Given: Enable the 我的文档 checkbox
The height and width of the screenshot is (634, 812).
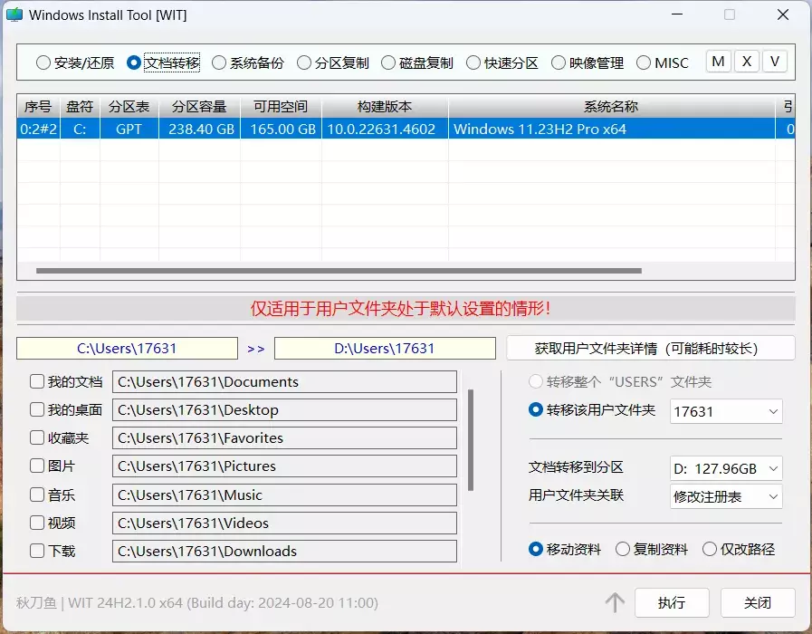Looking at the screenshot, I should (x=37, y=382).
